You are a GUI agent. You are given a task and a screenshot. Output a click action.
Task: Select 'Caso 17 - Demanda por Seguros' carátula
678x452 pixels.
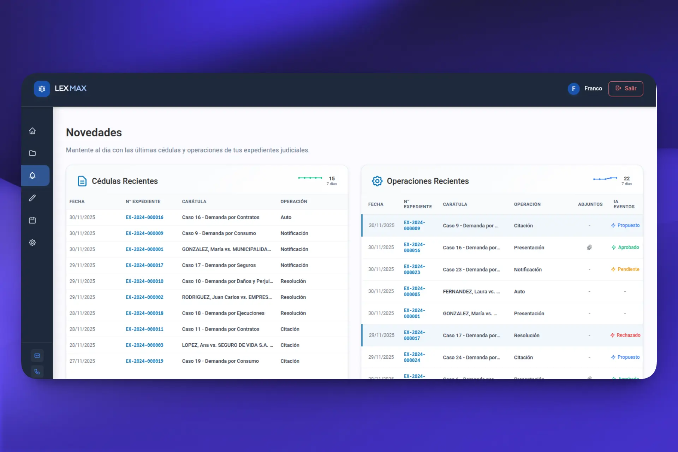point(219,265)
